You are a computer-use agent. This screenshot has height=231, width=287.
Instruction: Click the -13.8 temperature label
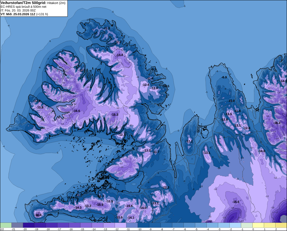pyautogui.click(x=40, y=107)
